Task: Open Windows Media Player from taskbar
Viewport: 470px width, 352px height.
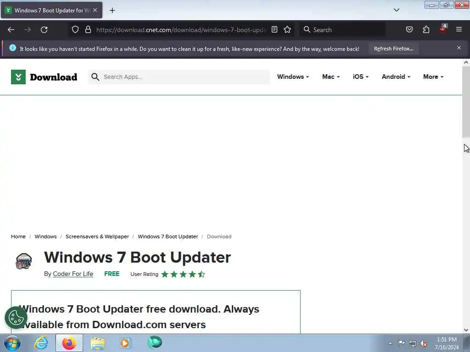Action: point(125,343)
